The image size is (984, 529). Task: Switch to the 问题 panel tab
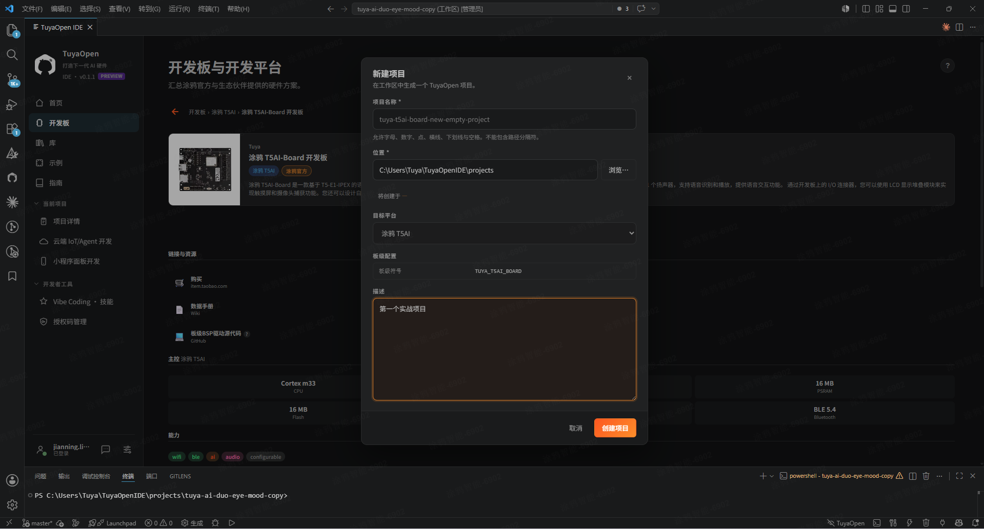[41, 476]
